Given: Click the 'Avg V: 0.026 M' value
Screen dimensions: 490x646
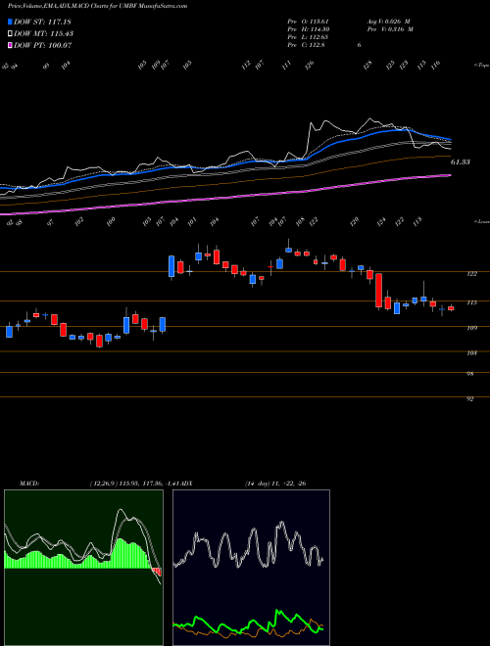Looking at the screenshot, I should [x=388, y=22].
